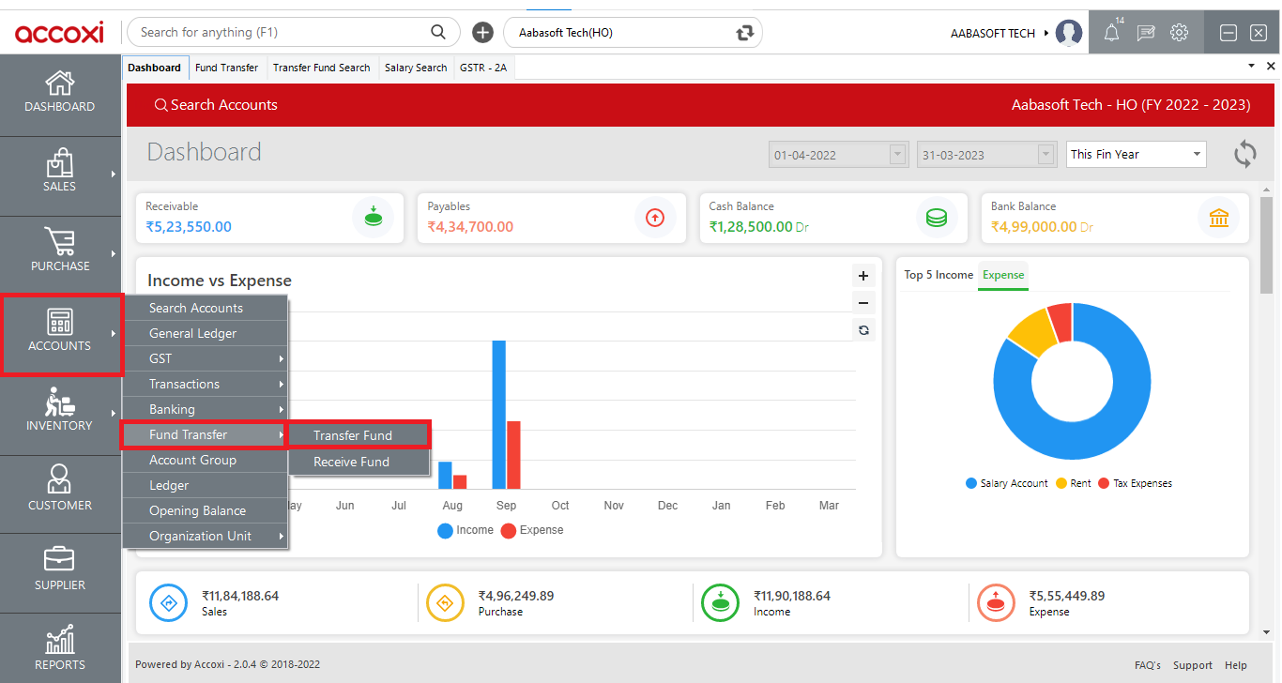Click the Purchase summary yellow icon
The image size is (1282, 683).
(x=446, y=602)
